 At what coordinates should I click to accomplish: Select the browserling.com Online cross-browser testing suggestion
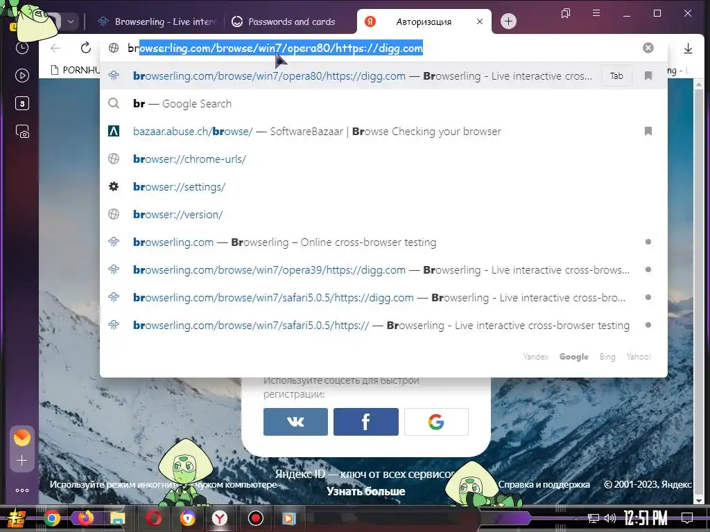coord(383,242)
